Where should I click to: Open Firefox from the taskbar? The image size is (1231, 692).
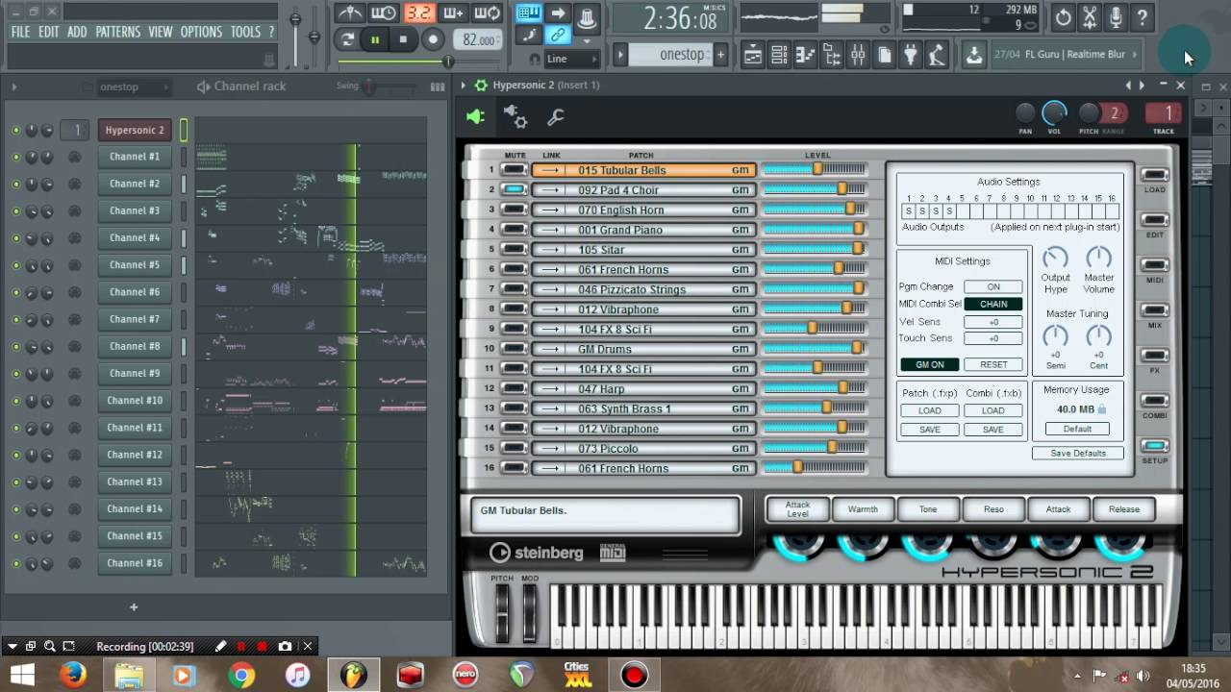[x=73, y=676]
